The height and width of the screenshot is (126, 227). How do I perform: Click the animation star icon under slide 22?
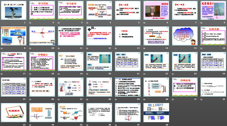click(x=144, y=74)
